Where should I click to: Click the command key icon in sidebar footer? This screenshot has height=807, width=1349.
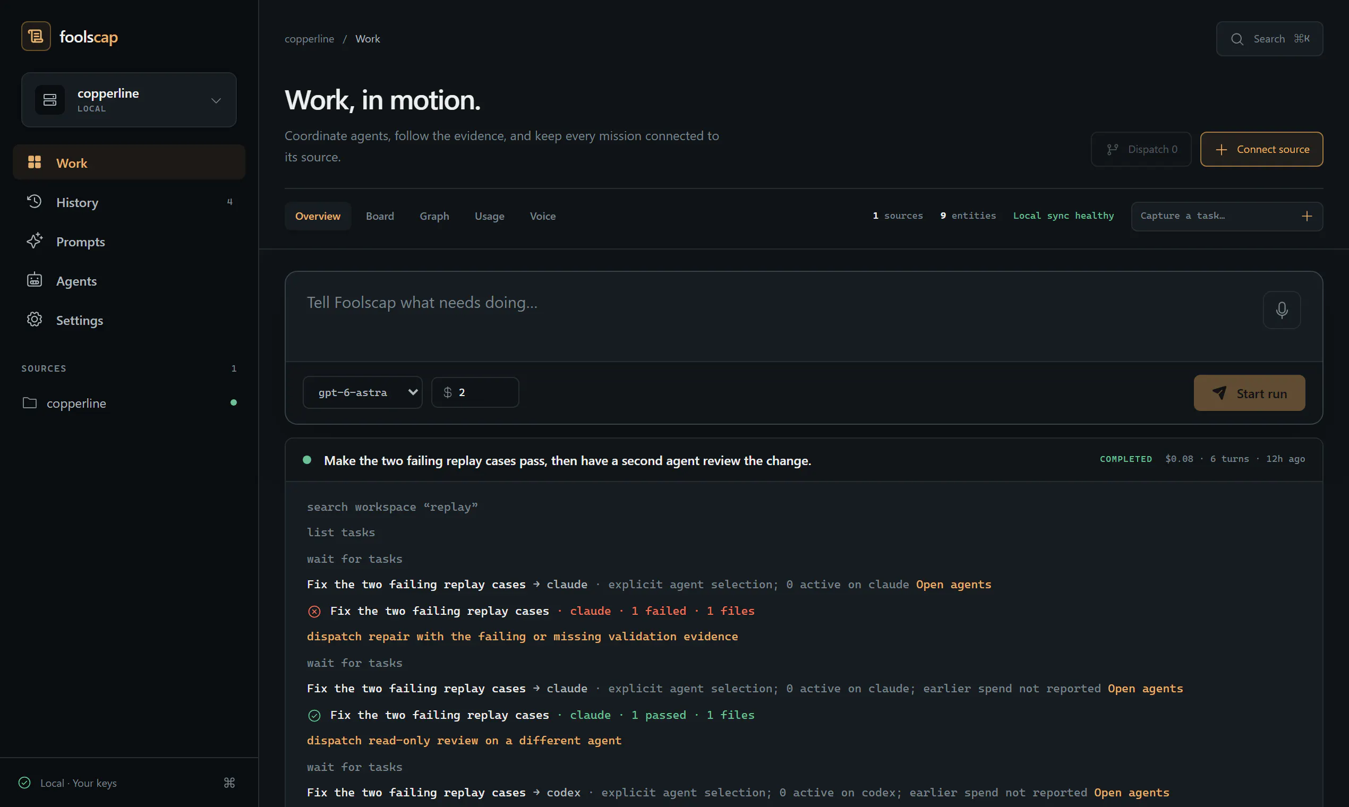click(x=229, y=783)
